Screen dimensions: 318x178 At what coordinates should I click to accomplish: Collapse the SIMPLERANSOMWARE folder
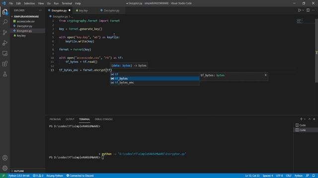pyautogui.click(x=28, y=16)
